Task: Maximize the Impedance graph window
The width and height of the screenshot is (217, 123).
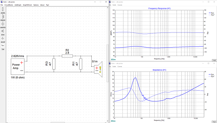Action: tap(209, 64)
